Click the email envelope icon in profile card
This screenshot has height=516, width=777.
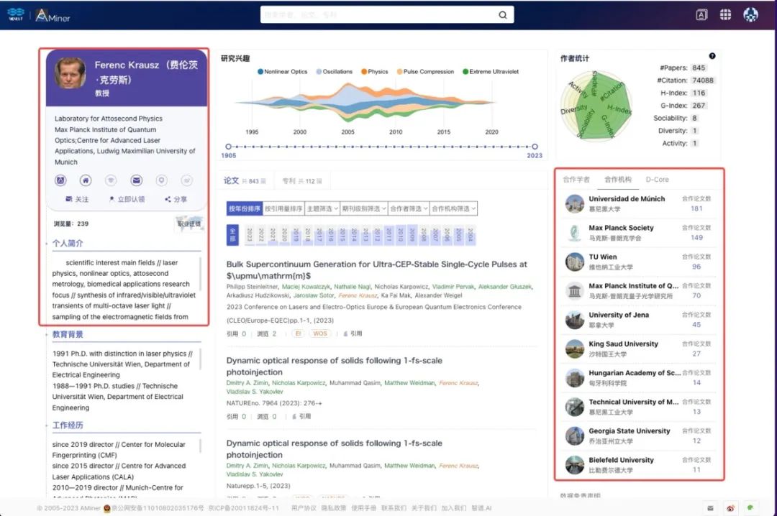coord(136,180)
